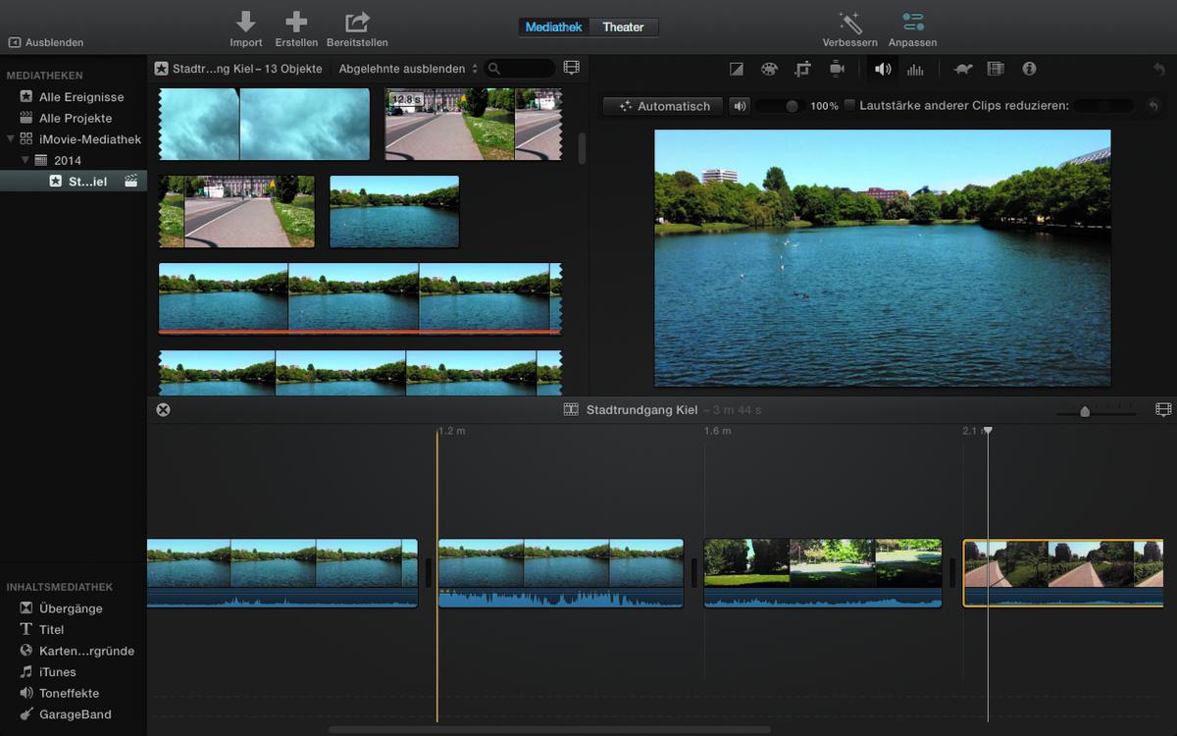The image size is (1177, 736).
Task: Open the stabilization camera adjustment
Action: [x=837, y=69]
